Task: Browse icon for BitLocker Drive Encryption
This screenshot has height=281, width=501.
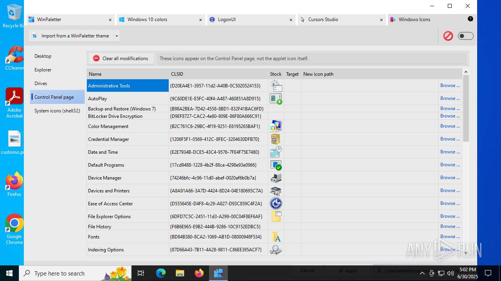Action: pyautogui.click(x=450, y=116)
